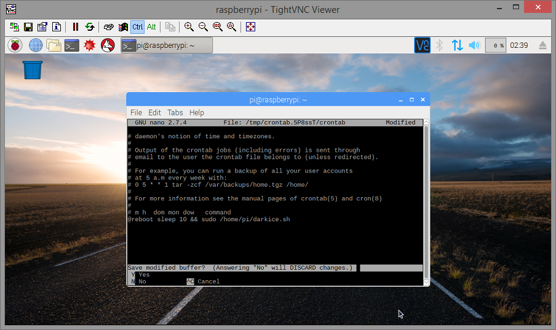Minimize the pi@raspberrypi terminal window

[x=400, y=100]
